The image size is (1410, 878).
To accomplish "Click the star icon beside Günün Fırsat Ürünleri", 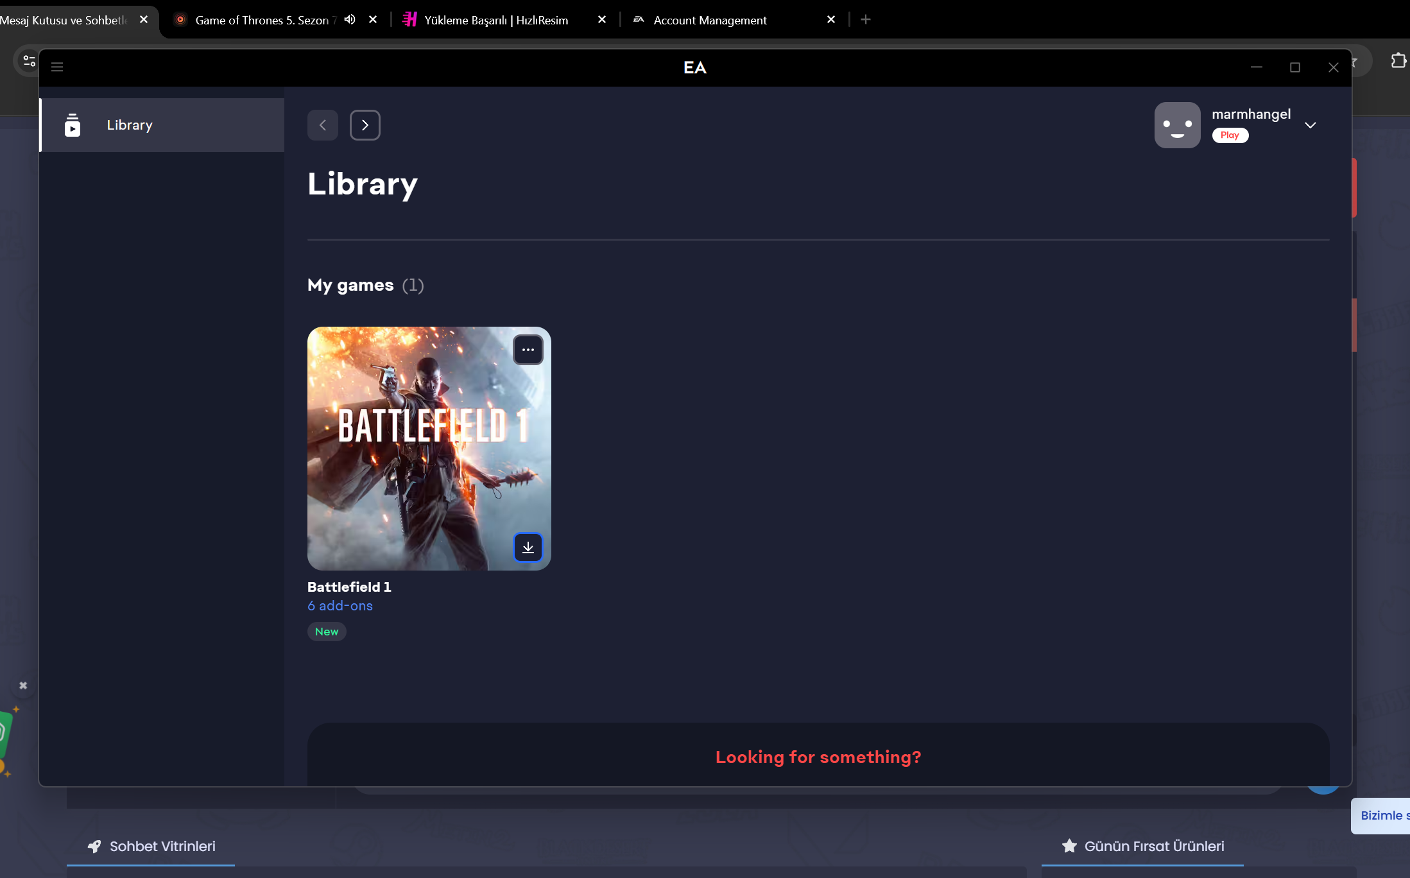I will pos(1069,846).
